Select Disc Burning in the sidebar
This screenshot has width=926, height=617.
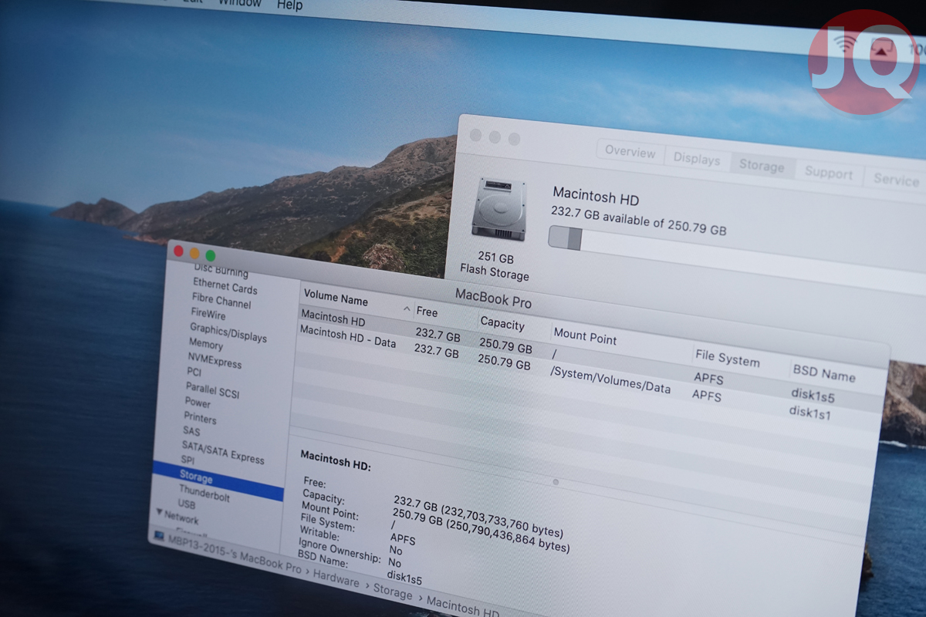click(221, 271)
